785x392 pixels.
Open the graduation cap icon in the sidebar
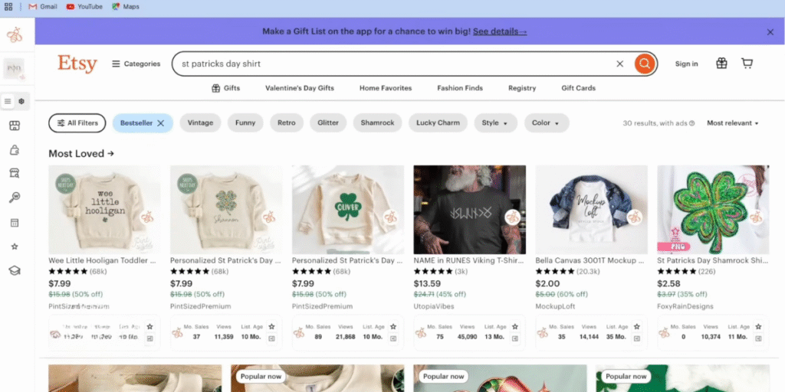(15, 270)
